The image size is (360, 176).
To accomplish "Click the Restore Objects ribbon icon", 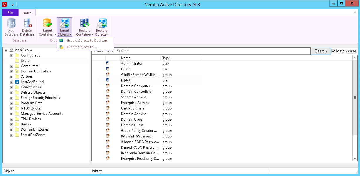I will tap(102, 23).
